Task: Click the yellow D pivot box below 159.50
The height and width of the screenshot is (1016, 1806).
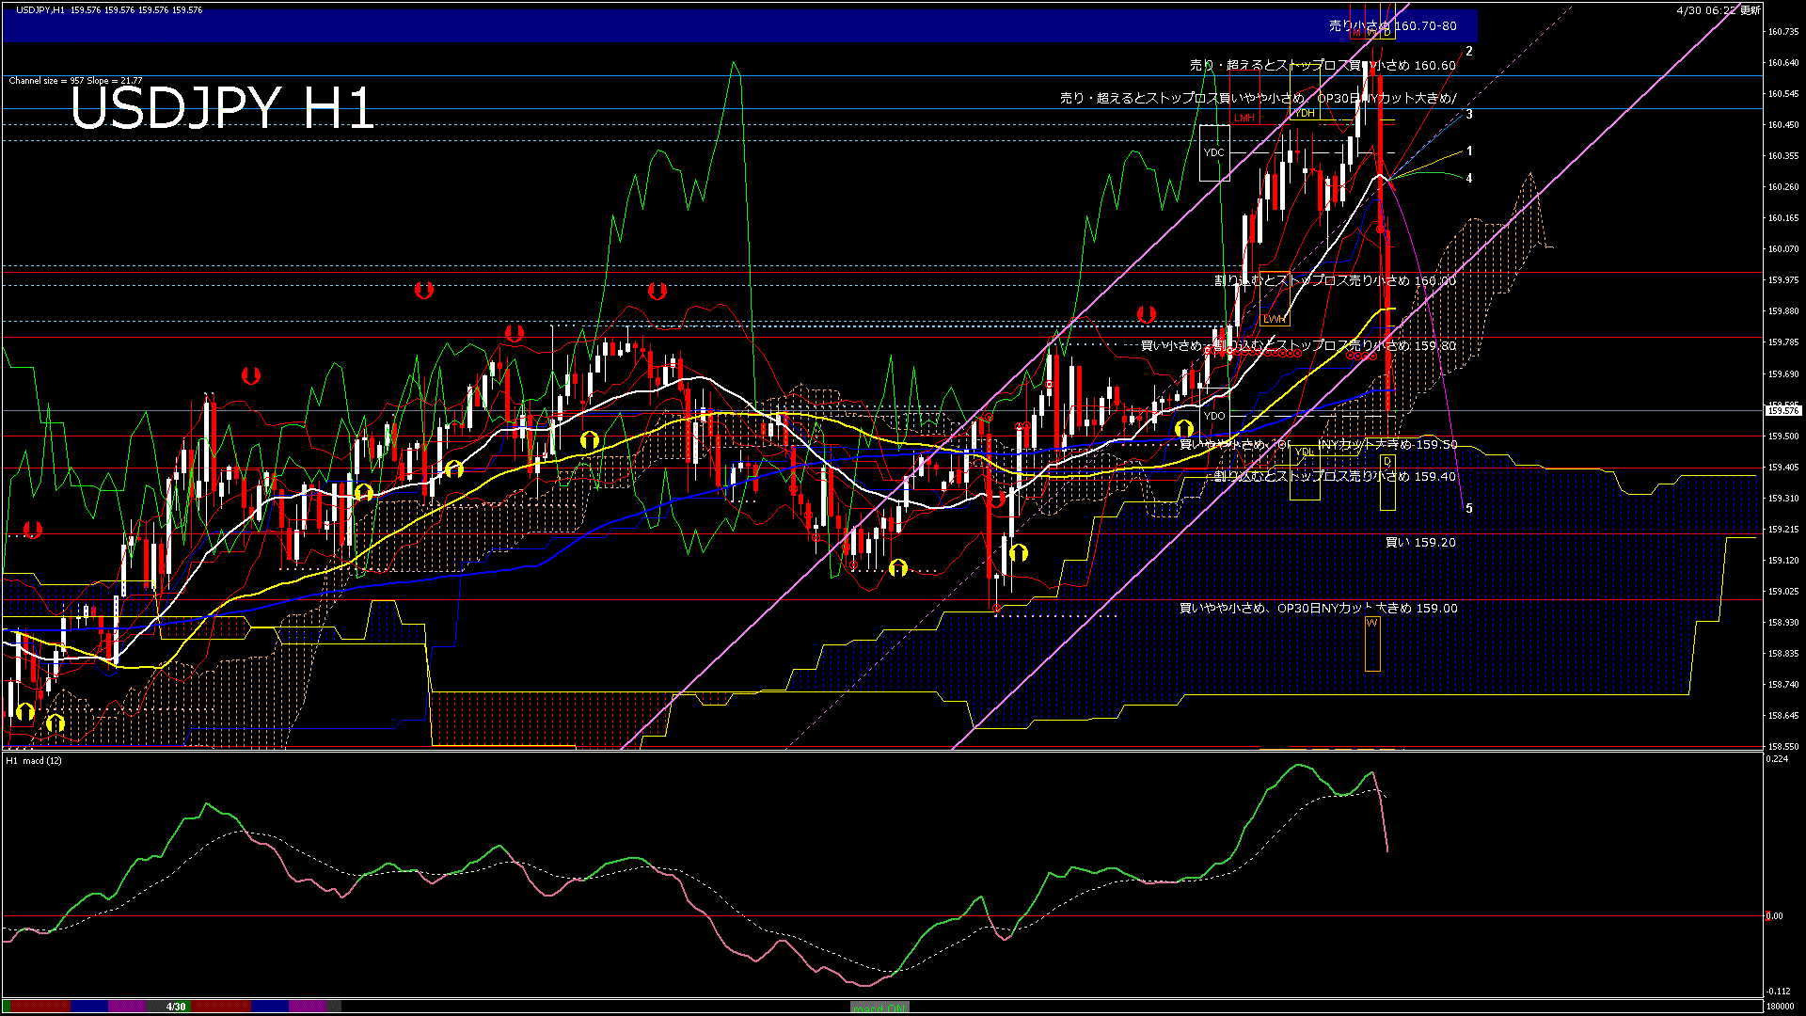Action: [x=1387, y=462]
